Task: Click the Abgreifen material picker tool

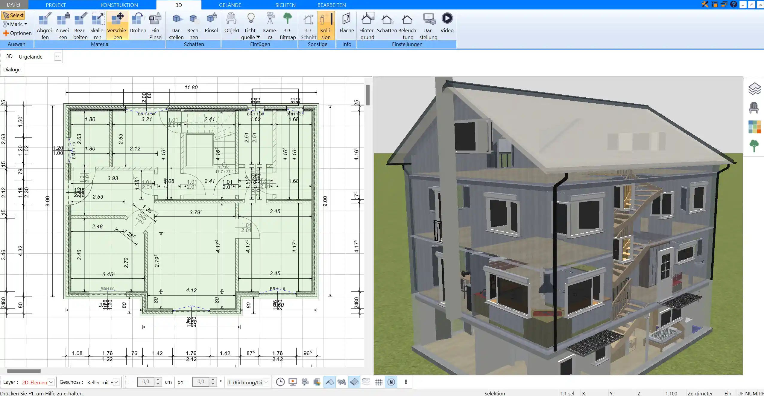Action: tap(45, 26)
